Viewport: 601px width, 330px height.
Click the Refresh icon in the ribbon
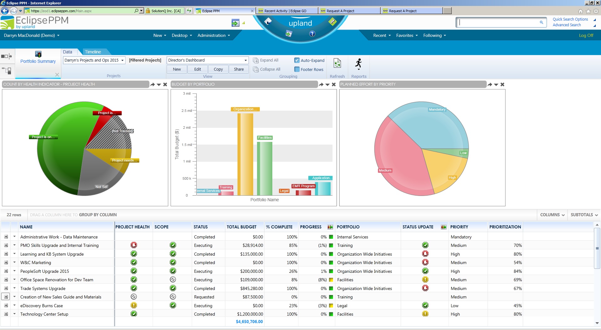(337, 63)
